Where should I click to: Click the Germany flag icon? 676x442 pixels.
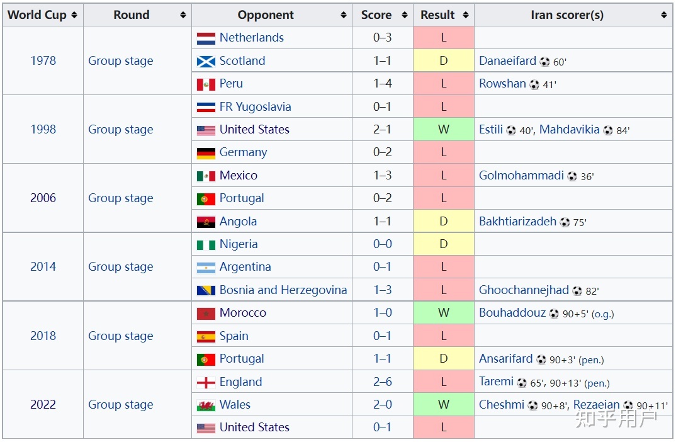point(206,153)
